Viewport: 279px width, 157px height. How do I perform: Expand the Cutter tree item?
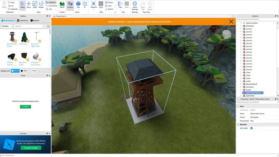241,81
